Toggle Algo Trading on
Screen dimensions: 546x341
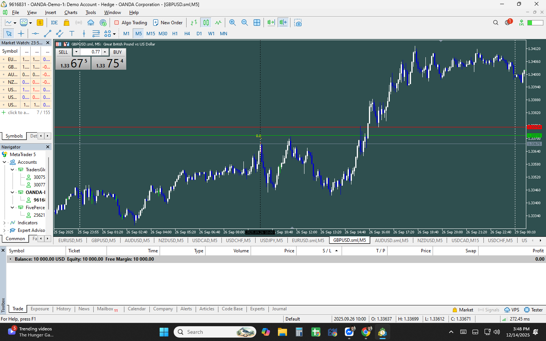click(131, 23)
